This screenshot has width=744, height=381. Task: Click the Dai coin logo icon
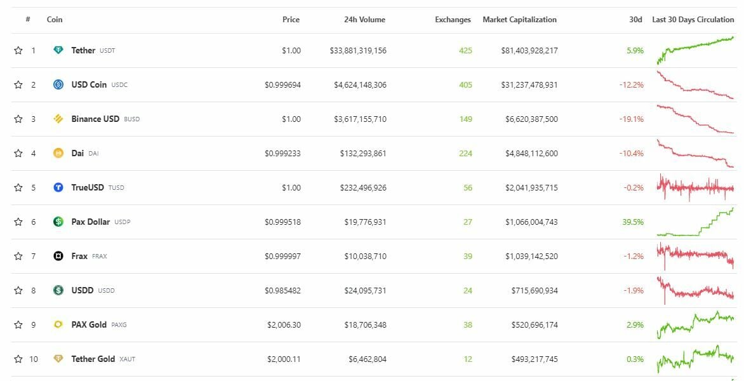point(58,153)
